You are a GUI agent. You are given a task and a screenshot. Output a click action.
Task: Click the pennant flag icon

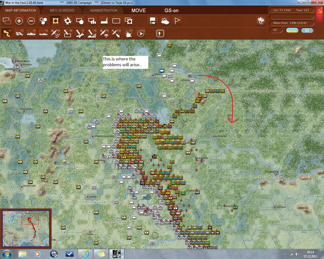pyautogui.click(x=177, y=21)
